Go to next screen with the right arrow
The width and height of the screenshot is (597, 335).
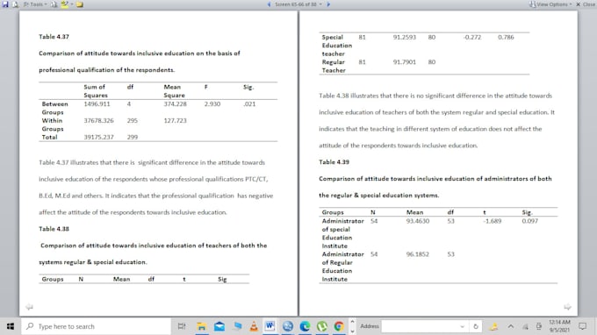point(328,4)
